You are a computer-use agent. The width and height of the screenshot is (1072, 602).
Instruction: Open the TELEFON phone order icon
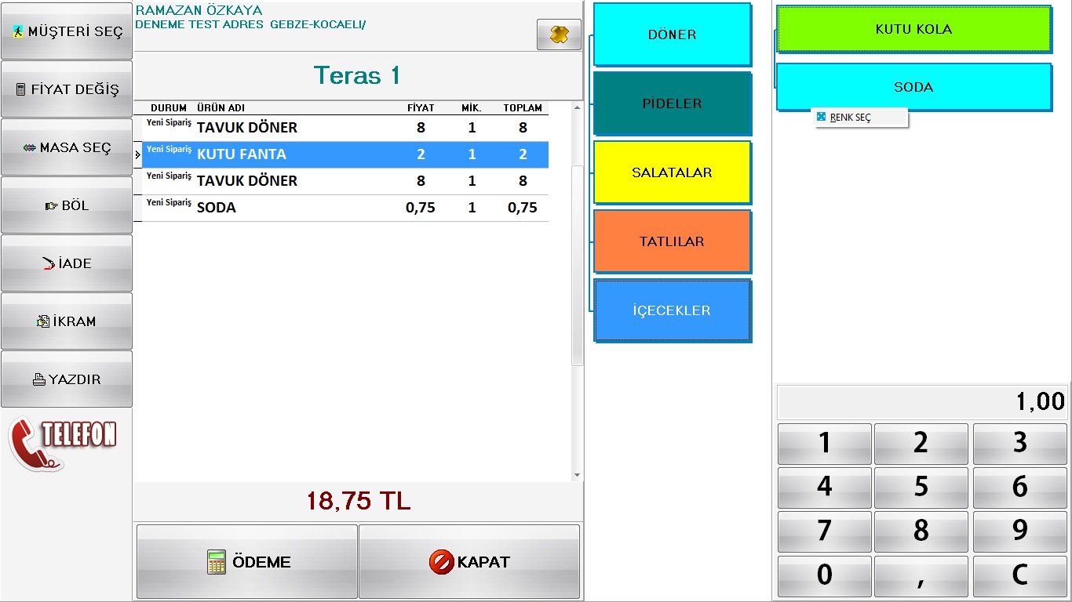tap(63, 443)
